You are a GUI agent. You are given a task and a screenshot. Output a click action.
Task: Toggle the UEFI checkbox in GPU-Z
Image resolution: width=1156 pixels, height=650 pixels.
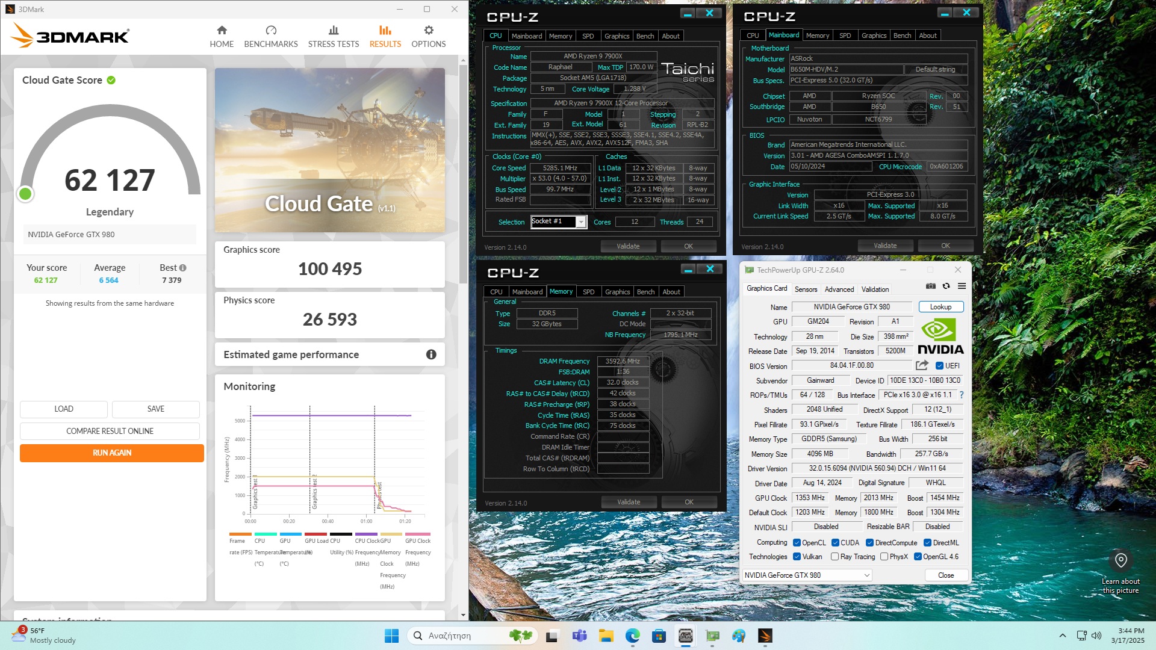(x=939, y=365)
